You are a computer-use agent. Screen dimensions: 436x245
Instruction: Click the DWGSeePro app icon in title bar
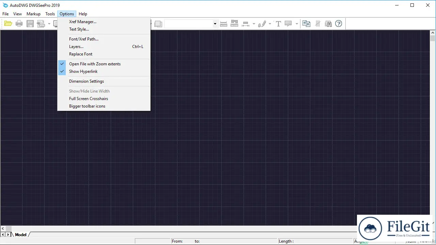(x=5, y=5)
